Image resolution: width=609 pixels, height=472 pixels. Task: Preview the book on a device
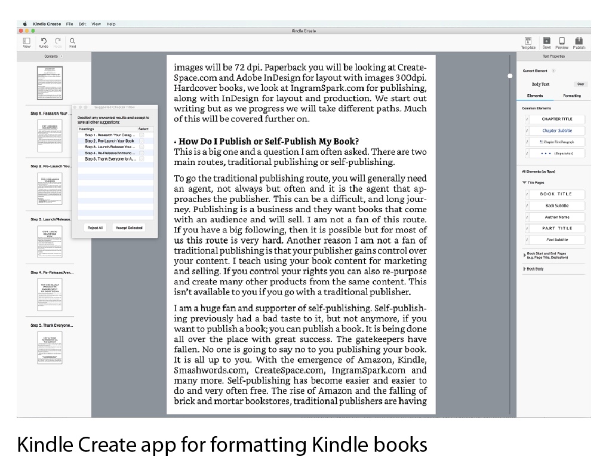click(x=562, y=42)
